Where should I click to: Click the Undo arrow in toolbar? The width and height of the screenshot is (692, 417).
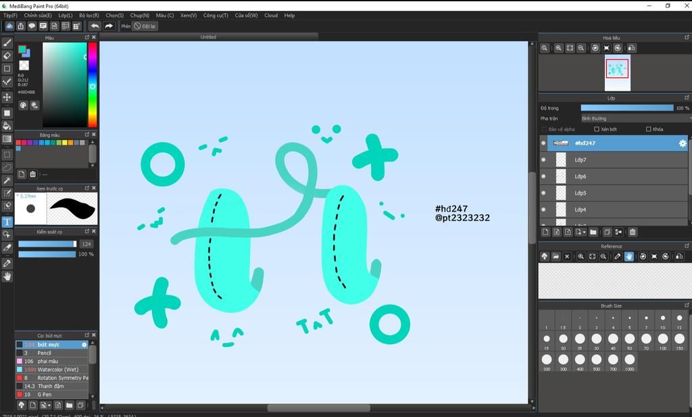(95, 26)
